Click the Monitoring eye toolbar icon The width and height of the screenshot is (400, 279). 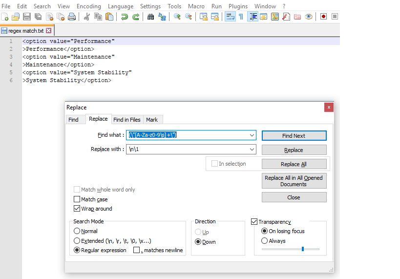tap(309, 17)
